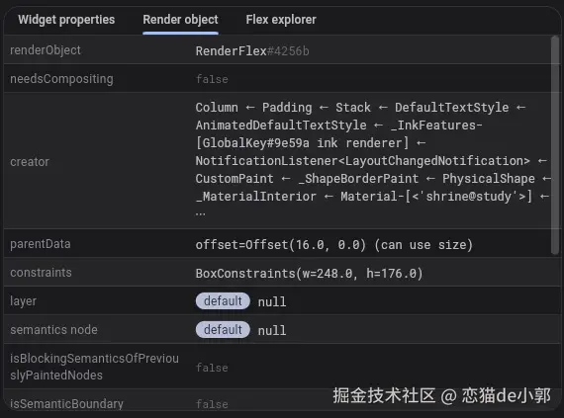Select the semantics node null value

point(272,330)
